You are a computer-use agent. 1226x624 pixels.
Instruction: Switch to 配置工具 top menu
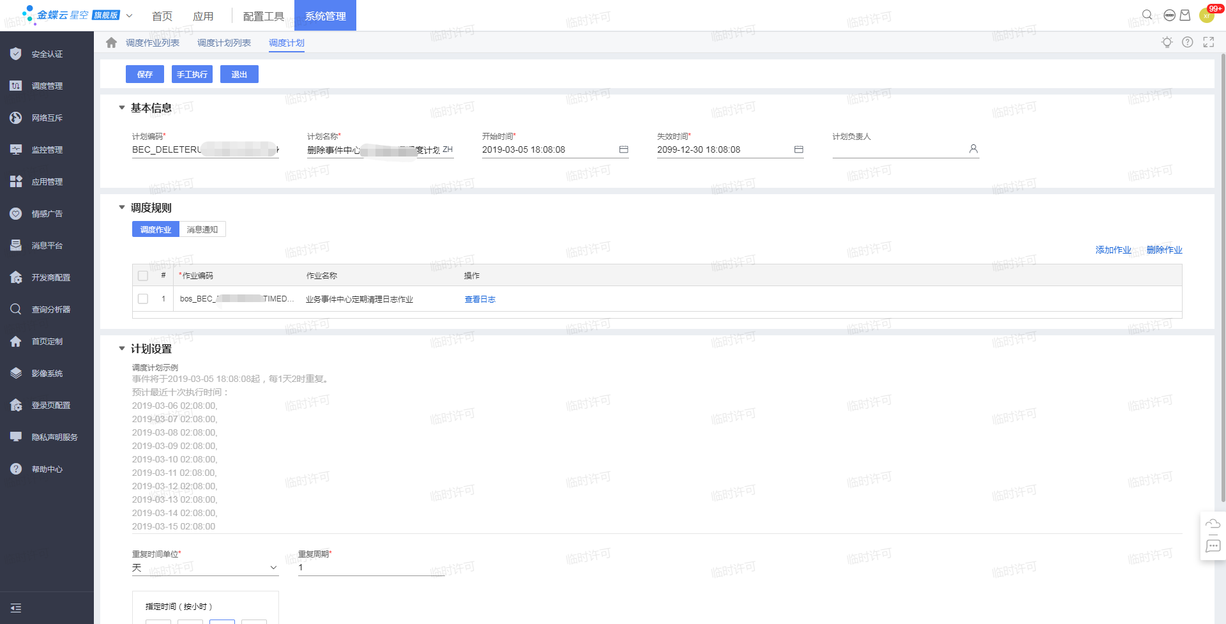[264, 16]
